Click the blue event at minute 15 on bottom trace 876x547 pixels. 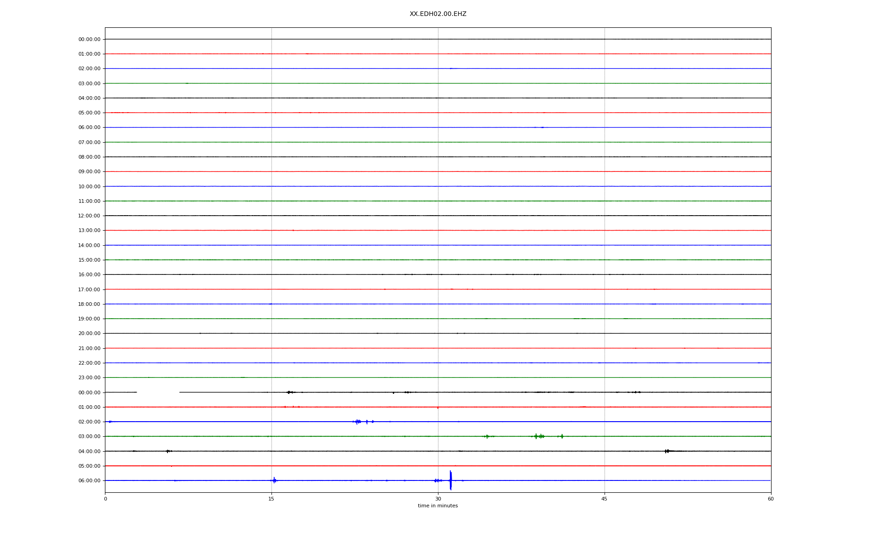274,480
